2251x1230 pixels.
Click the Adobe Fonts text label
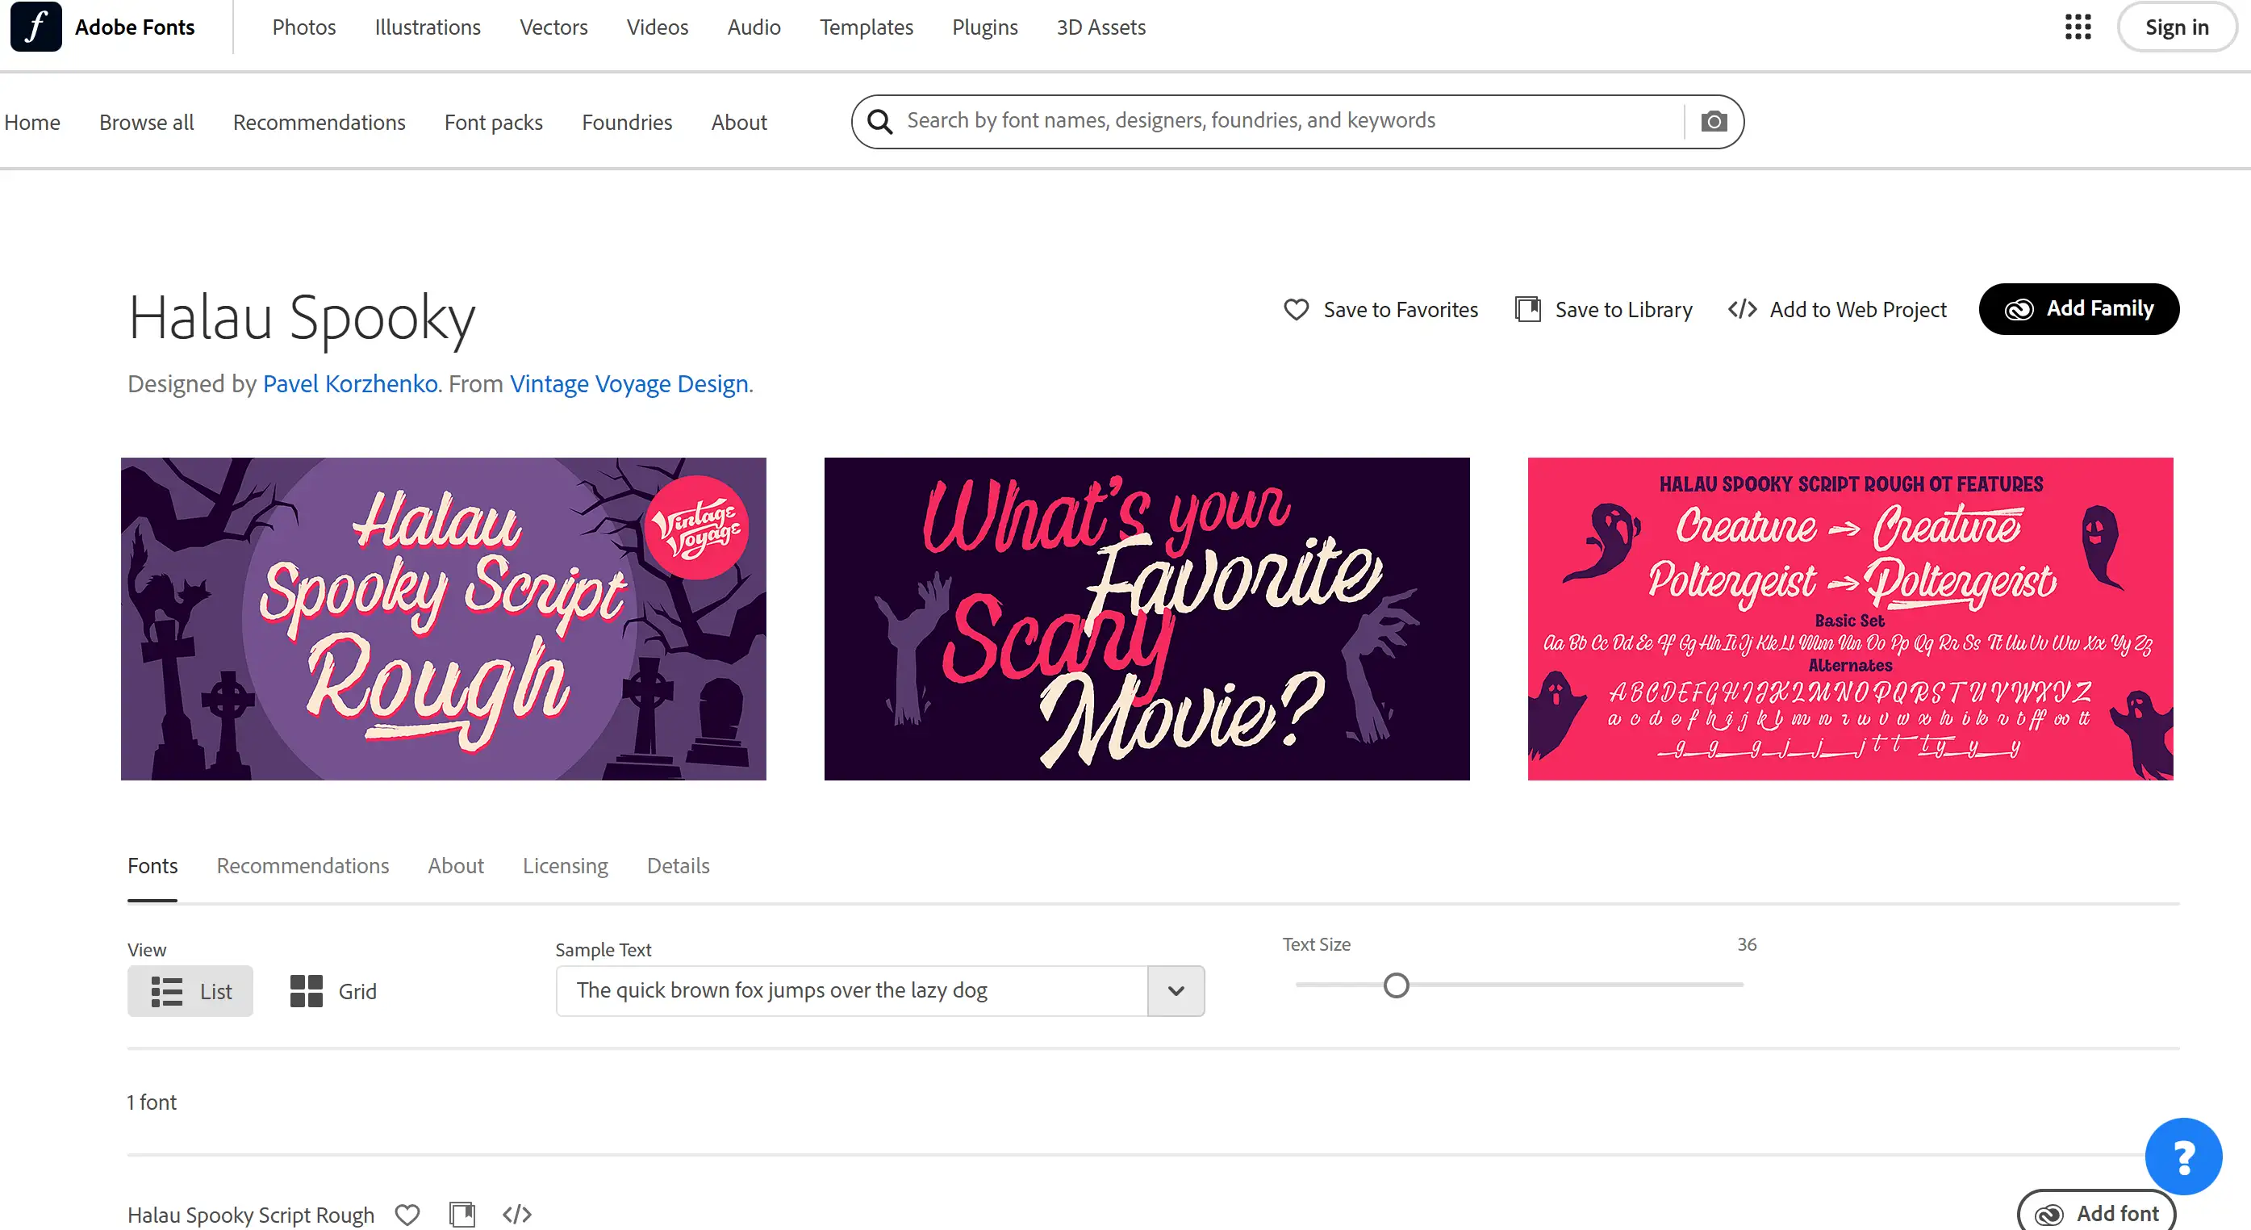(x=135, y=27)
